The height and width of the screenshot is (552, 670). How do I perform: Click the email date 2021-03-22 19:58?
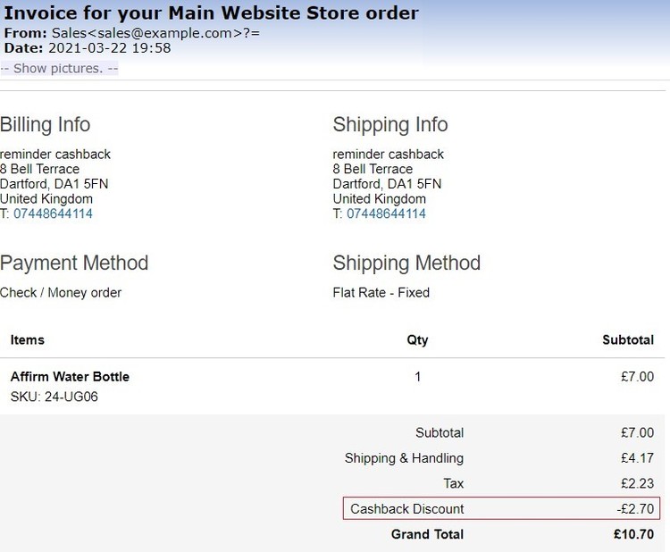click(x=109, y=48)
